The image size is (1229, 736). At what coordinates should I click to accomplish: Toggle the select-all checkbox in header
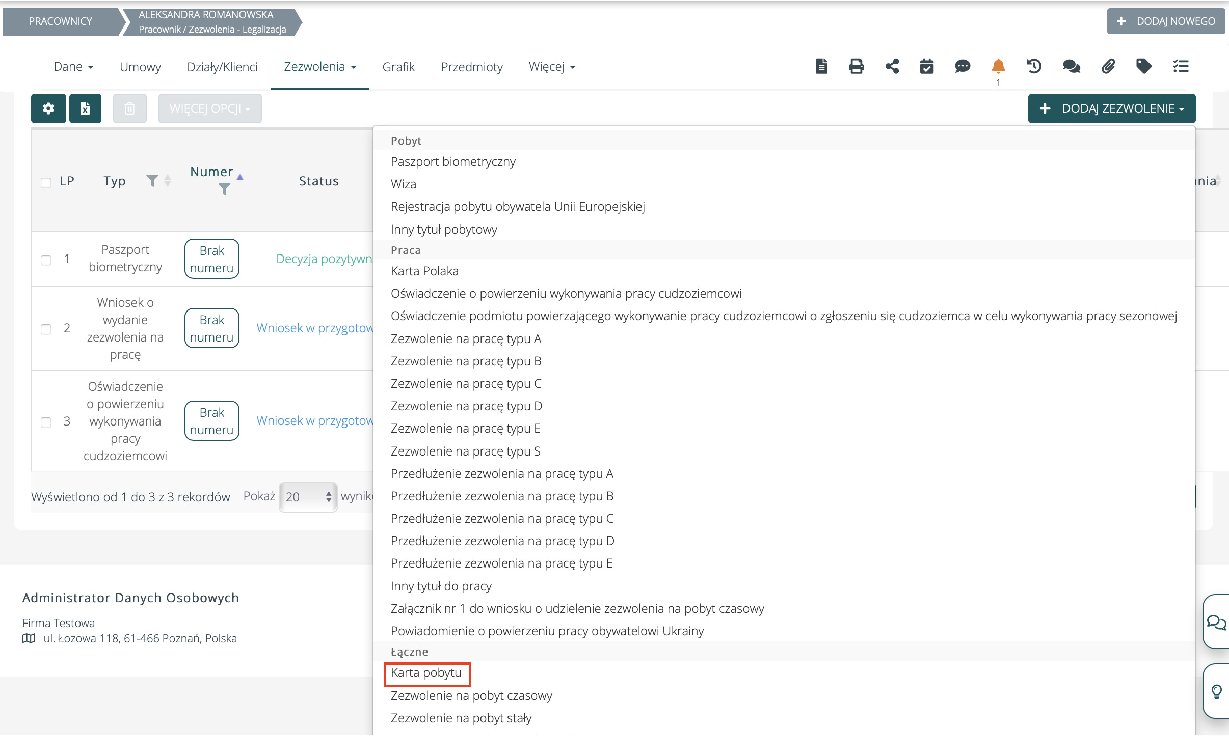[x=46, y=182]
